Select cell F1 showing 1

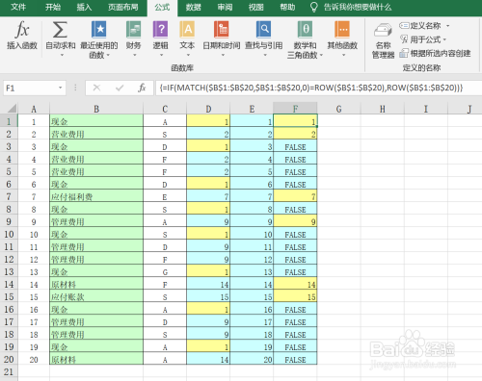click(295, 121)
